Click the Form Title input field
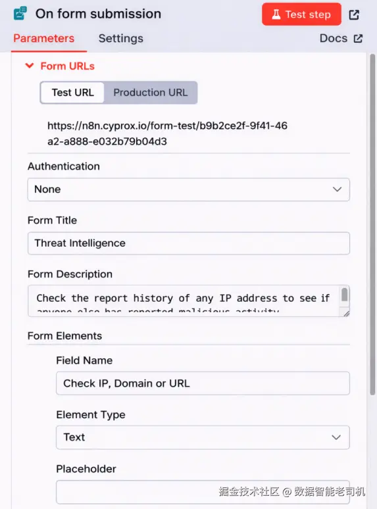 189,243
